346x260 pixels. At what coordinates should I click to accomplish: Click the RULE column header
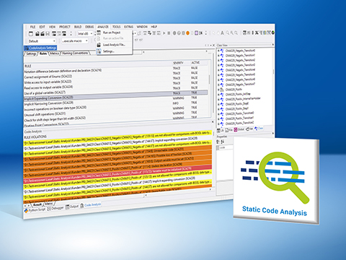pyautogui.click(x=28, y=66)
